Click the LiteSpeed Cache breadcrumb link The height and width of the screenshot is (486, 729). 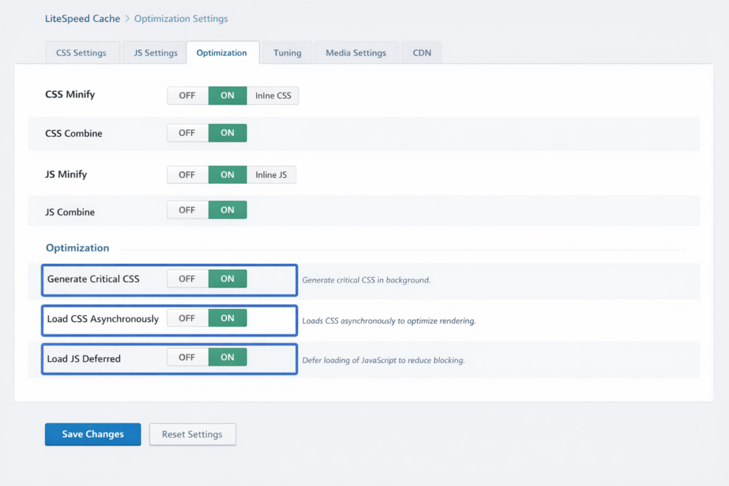[x=83, y=19]
